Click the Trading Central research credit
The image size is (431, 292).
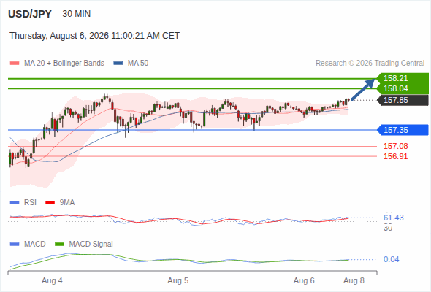coord(370,64)
